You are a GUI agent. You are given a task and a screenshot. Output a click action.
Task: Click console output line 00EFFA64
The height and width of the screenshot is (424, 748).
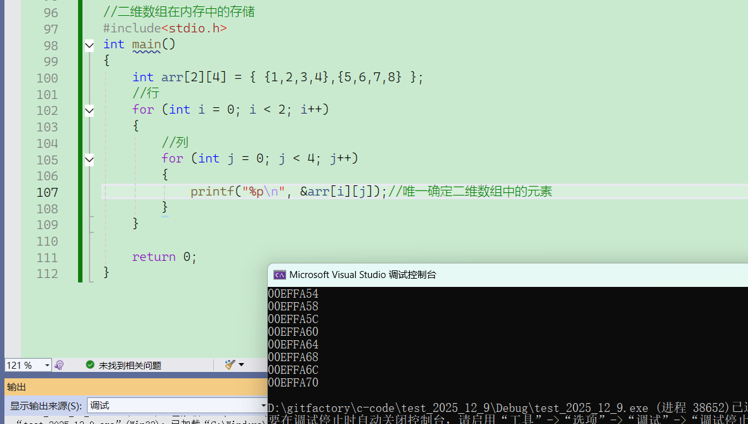[293, 345]
